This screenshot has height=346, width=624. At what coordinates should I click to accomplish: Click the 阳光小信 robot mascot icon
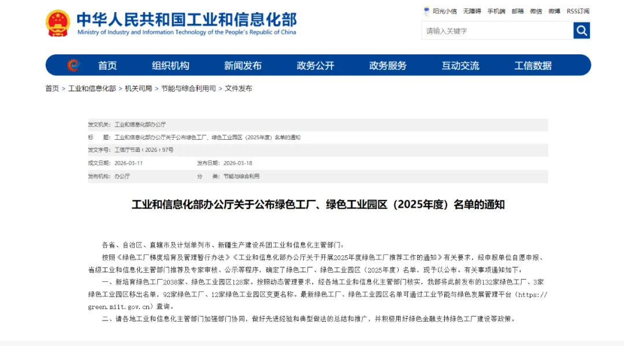pyautogui.click(x=426, y=11)
